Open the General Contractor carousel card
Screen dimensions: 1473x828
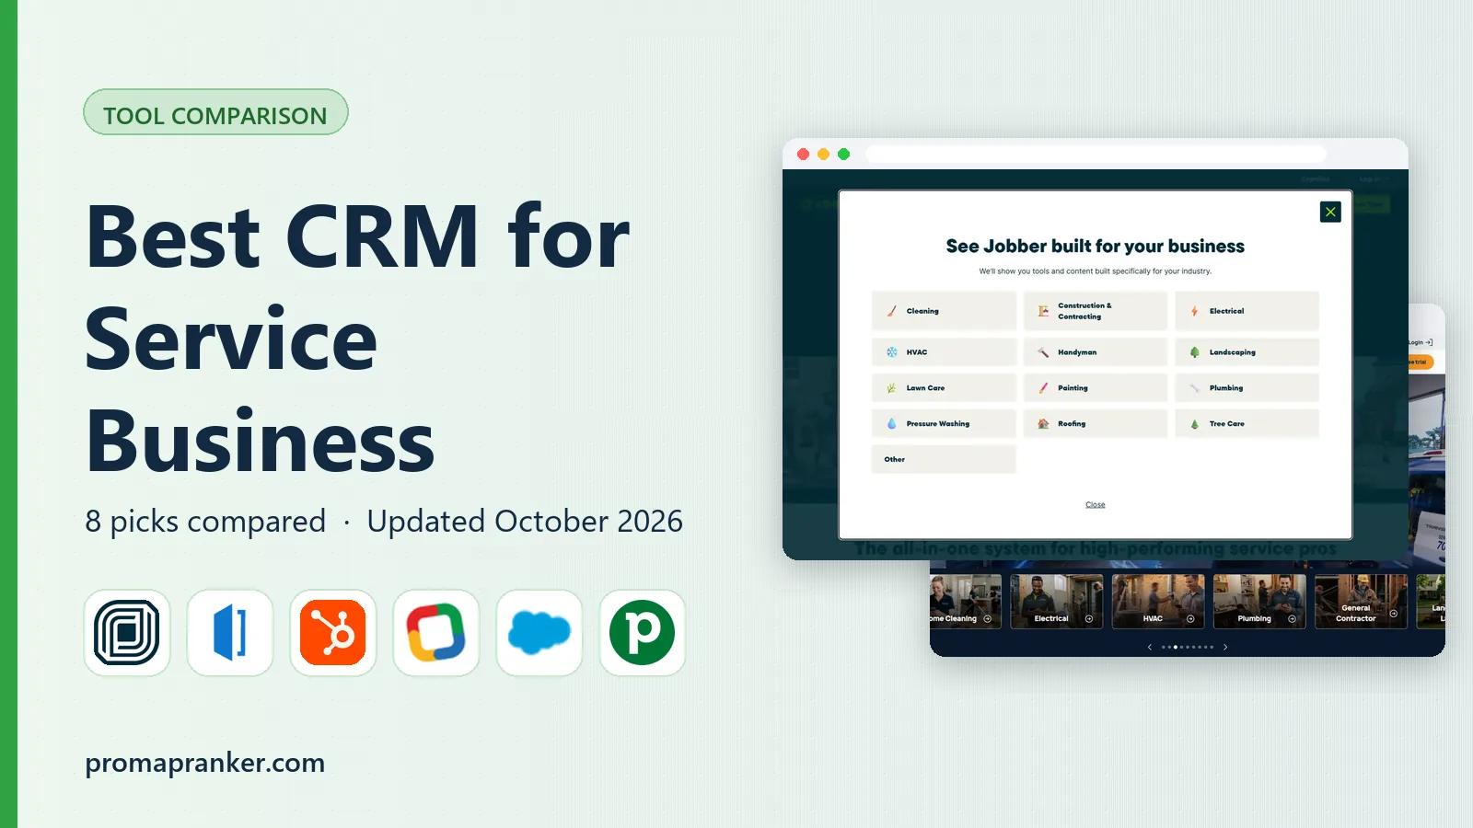(x=1361, y=602)
